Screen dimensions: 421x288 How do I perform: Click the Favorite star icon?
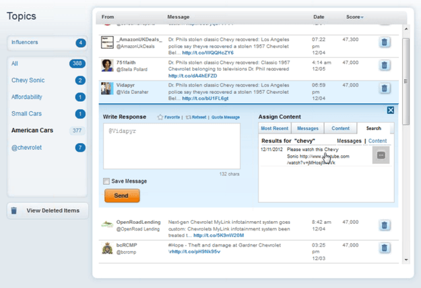coord(160,117)
